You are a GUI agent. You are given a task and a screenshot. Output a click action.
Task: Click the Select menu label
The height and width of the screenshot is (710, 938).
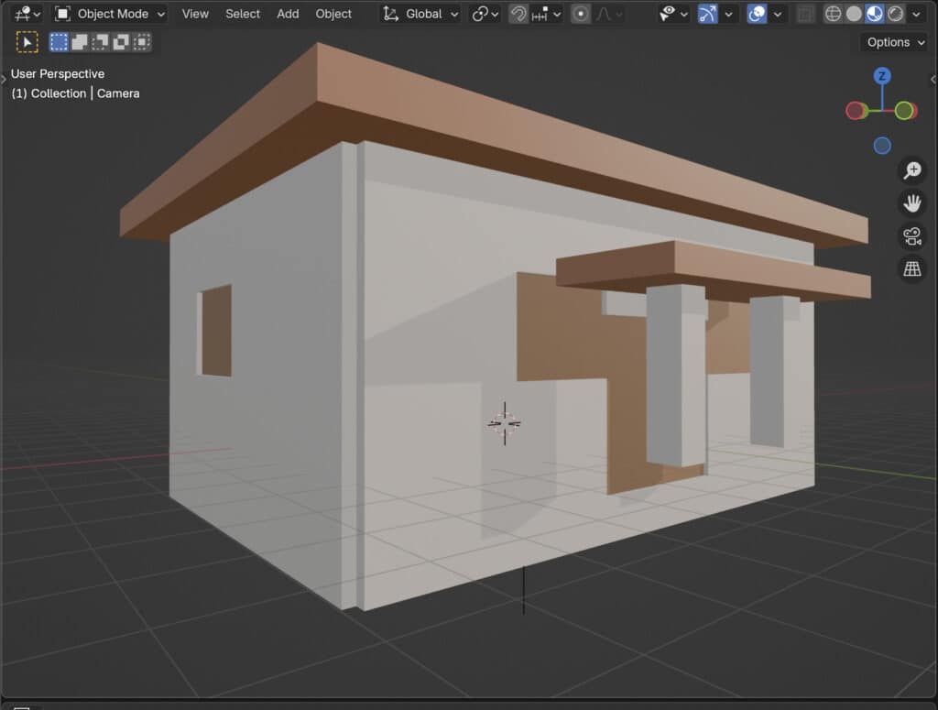(x=242, y=14)
